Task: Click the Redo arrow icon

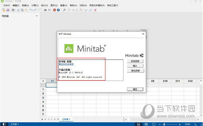Action: coord(35,10)
